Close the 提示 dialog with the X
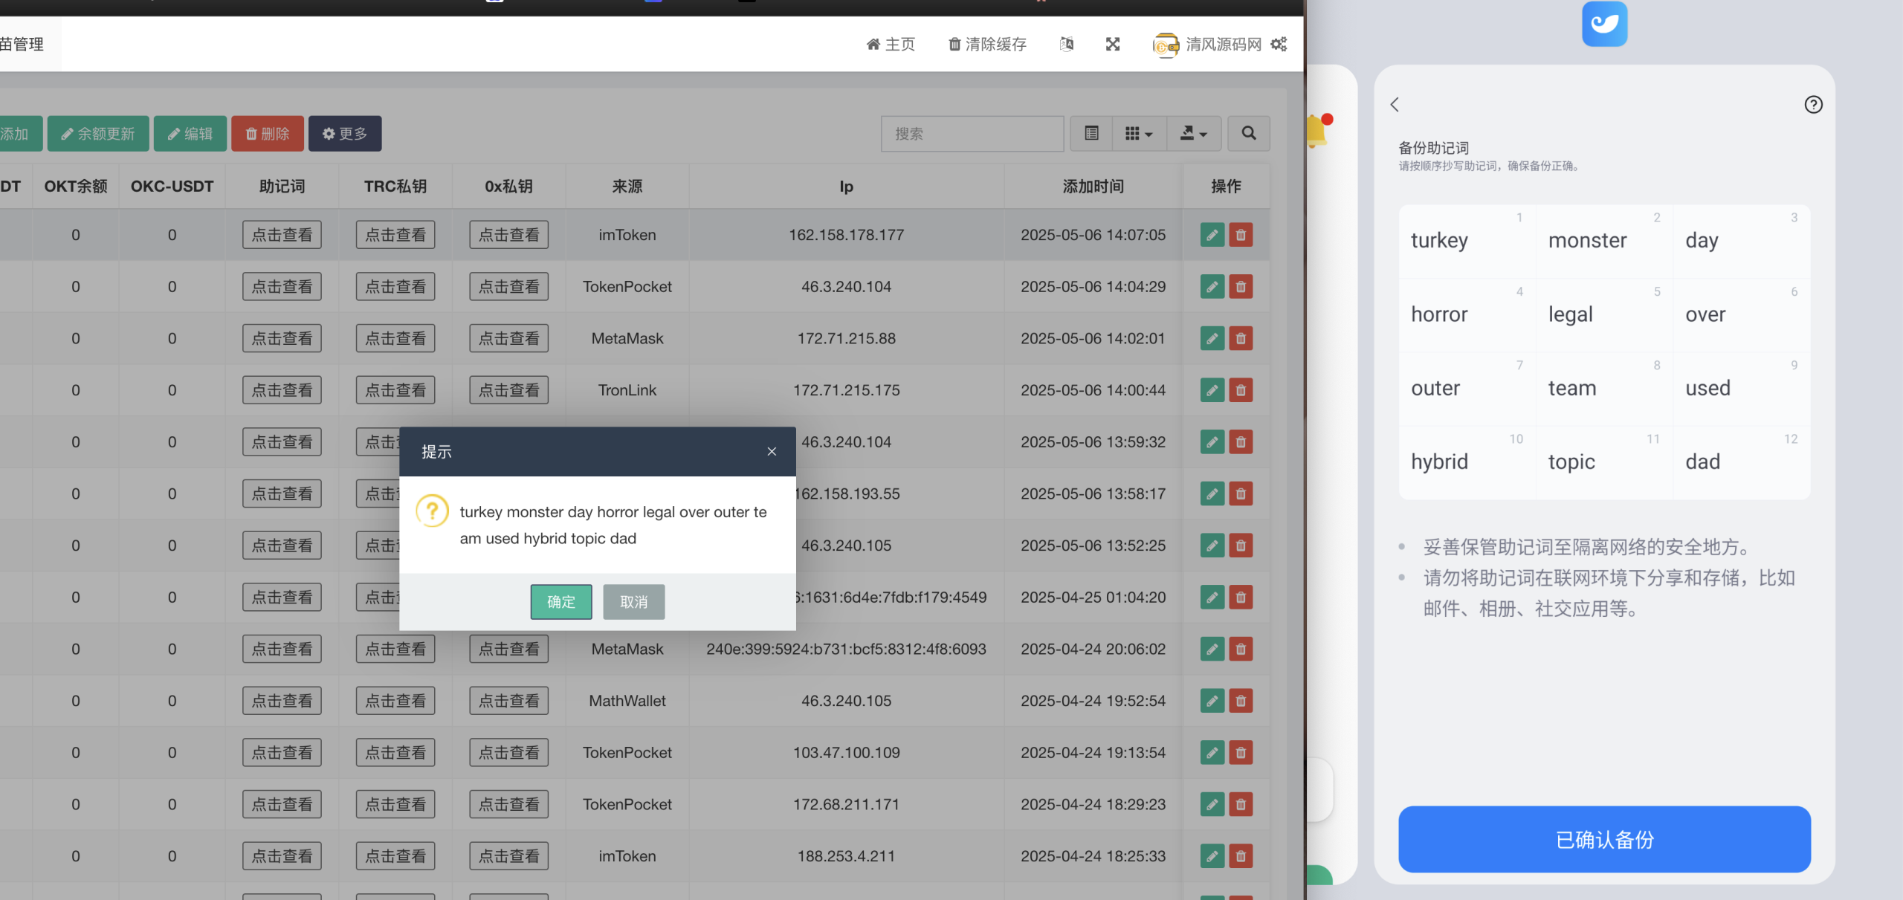 tap(772, 451)
